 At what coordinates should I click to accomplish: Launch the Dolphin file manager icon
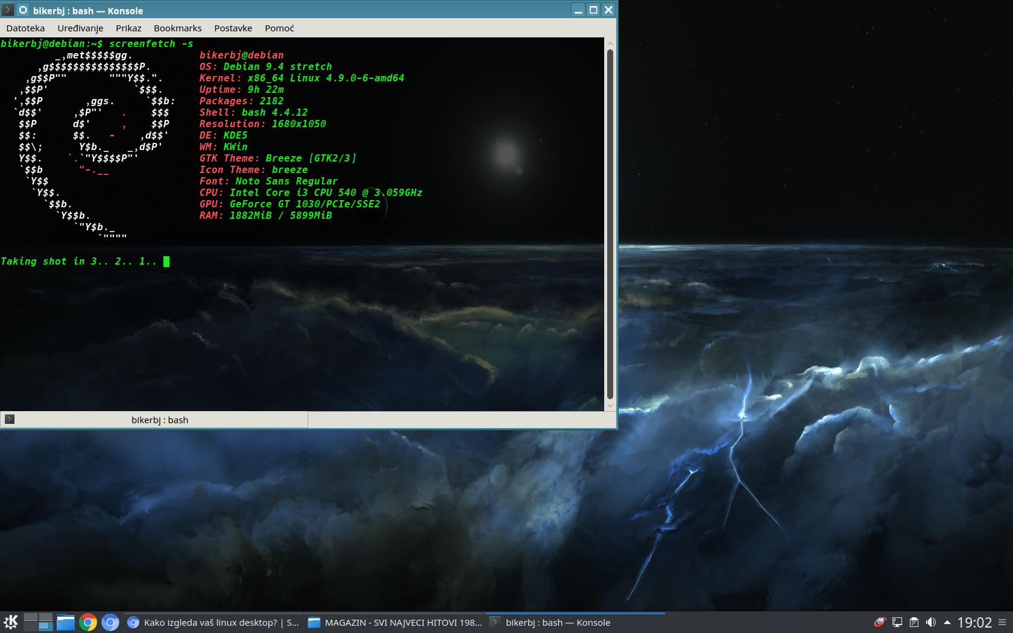65,622
